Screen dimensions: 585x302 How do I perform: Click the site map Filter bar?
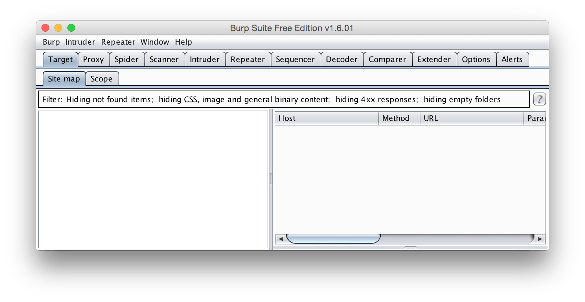284,99
